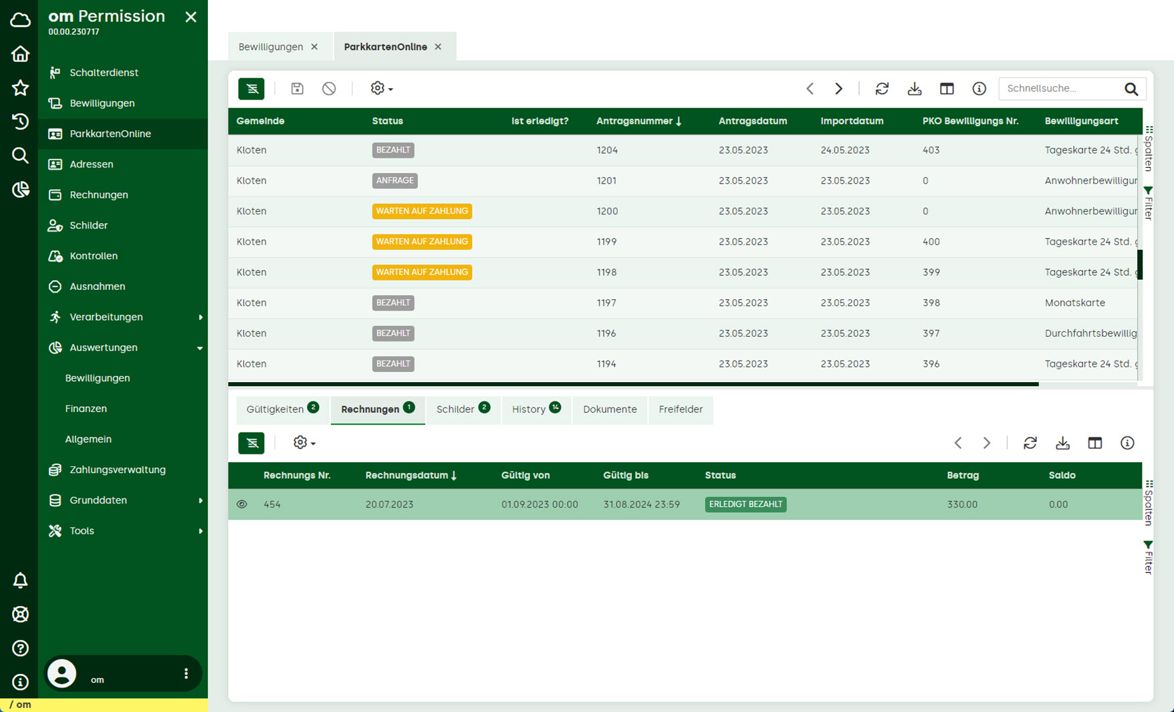
Task: Click the refresh icon in top toolbar
Action: [x=882, y=88]
